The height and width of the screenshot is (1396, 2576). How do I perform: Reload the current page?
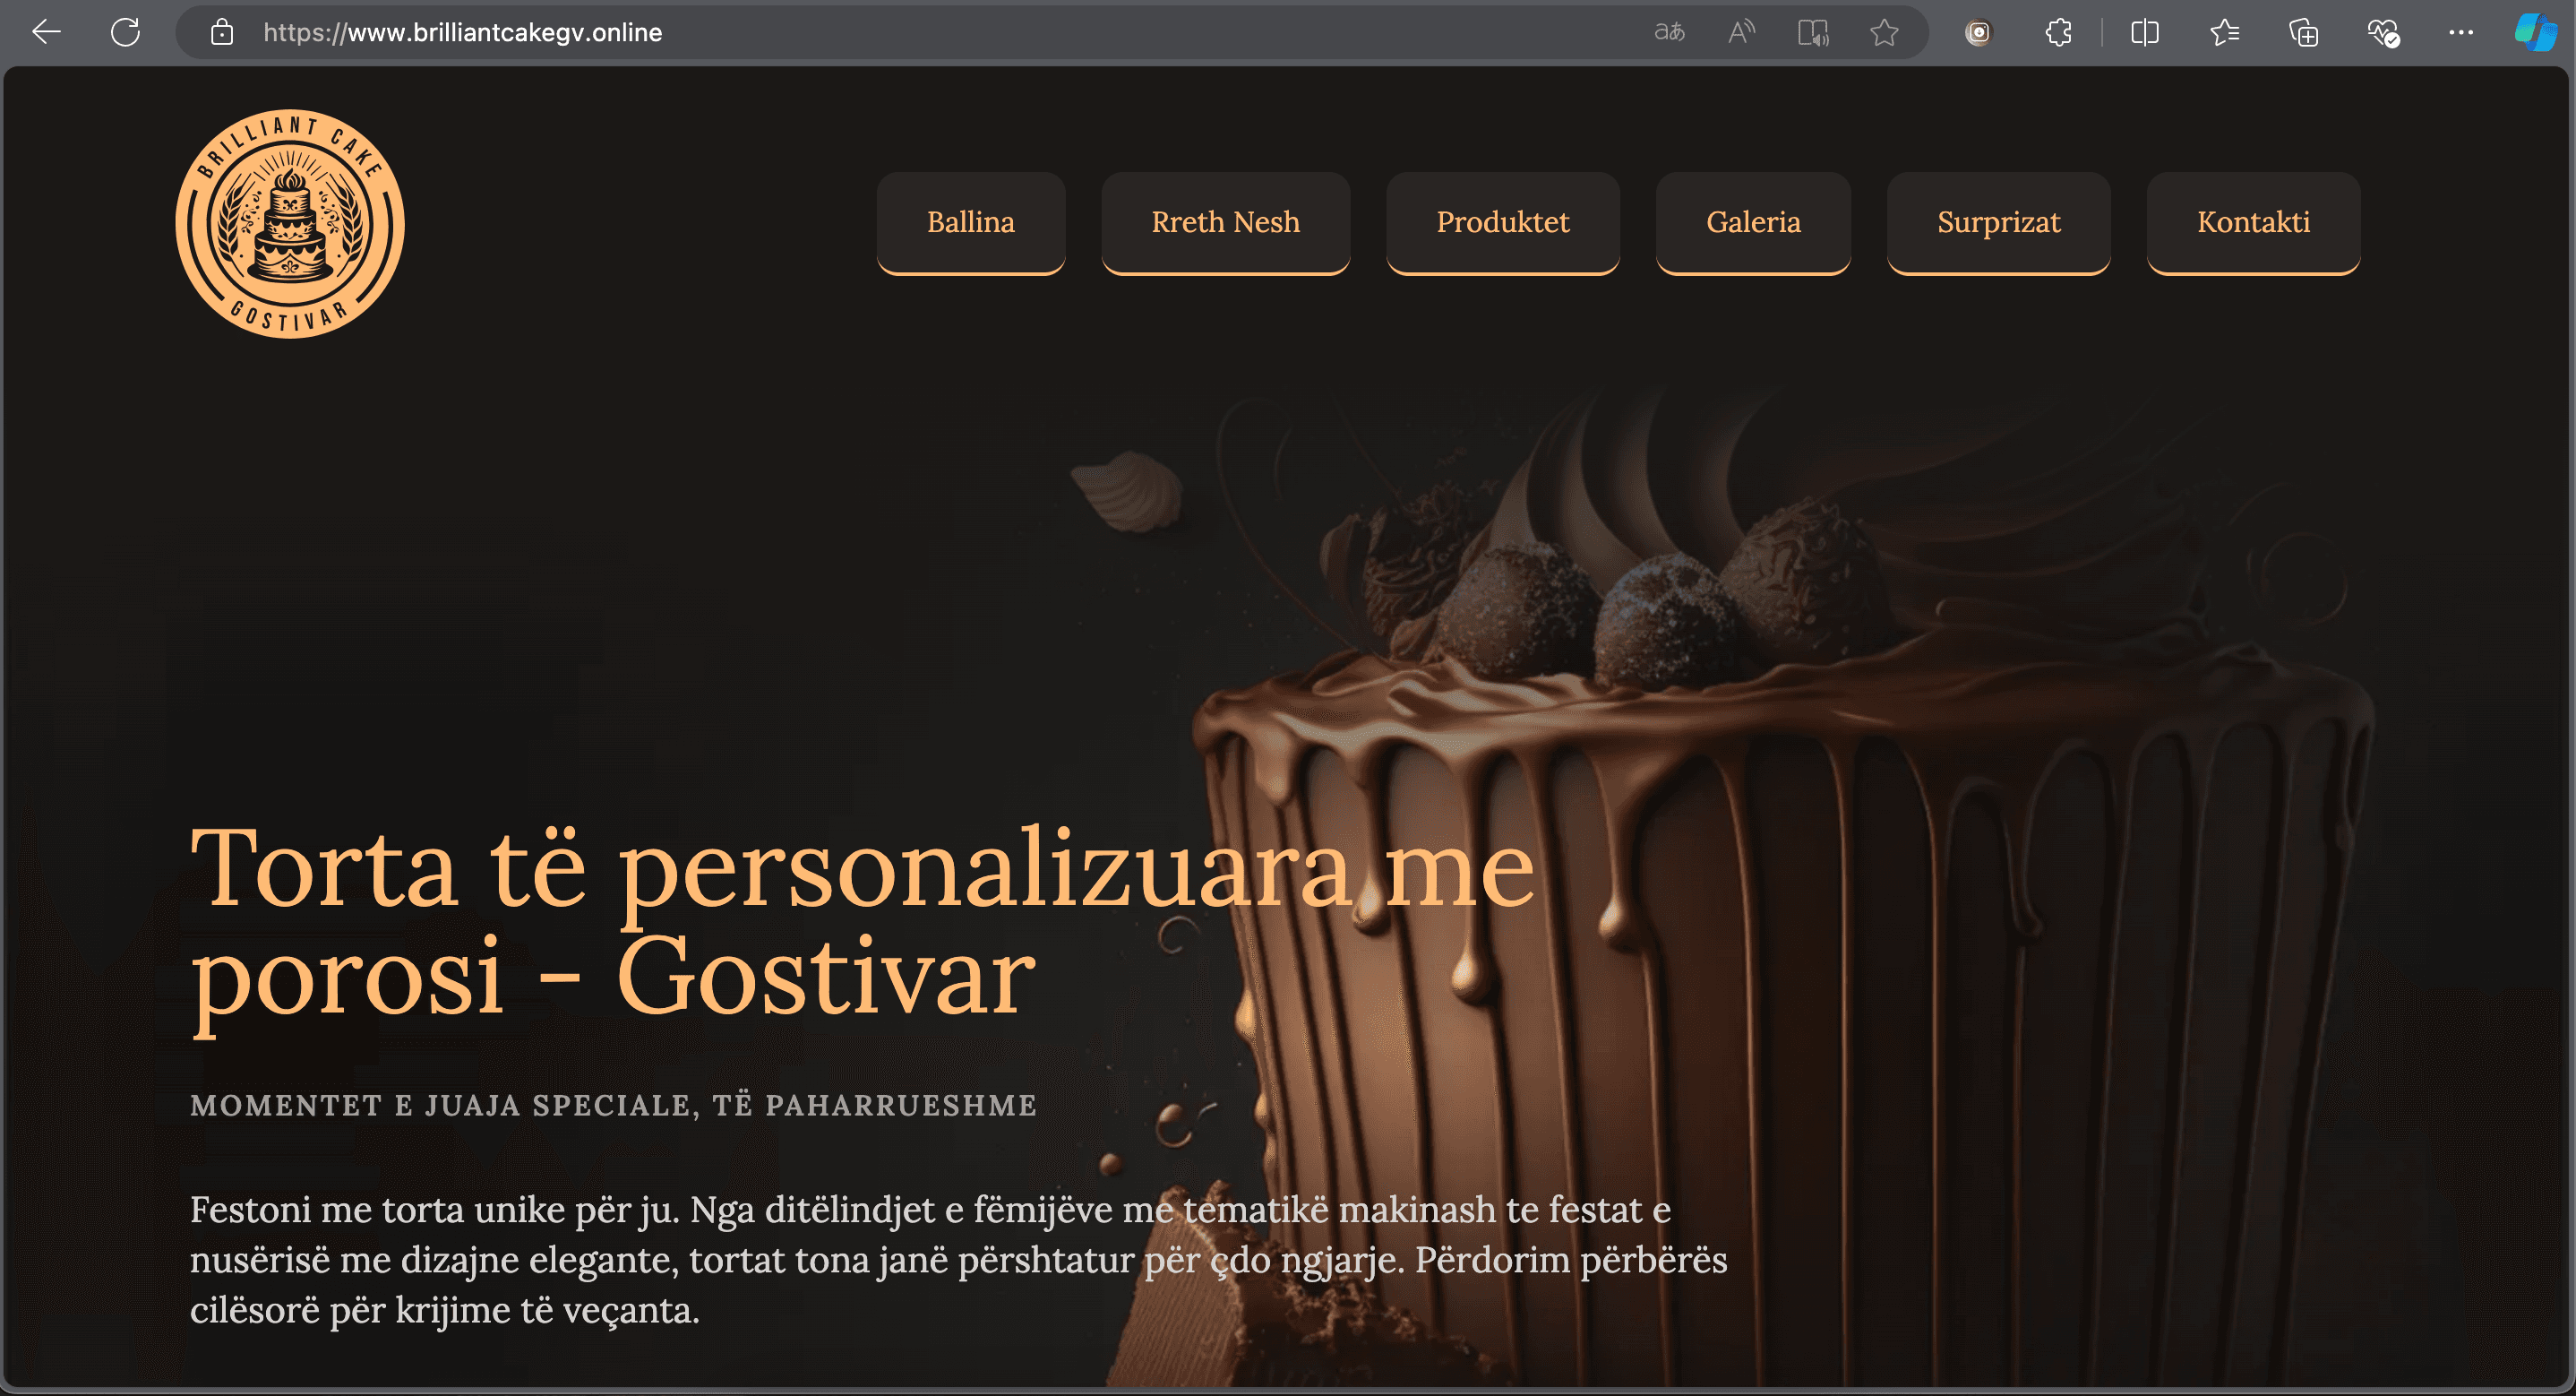126,32
